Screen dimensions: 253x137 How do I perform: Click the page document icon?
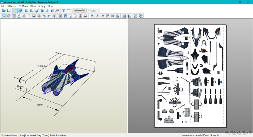pyautogui.click(x=70, y=16)
